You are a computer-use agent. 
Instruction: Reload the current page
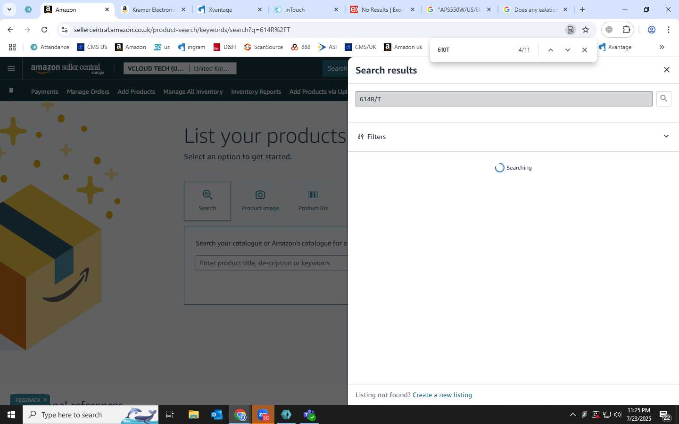click(x=44, y=30)
